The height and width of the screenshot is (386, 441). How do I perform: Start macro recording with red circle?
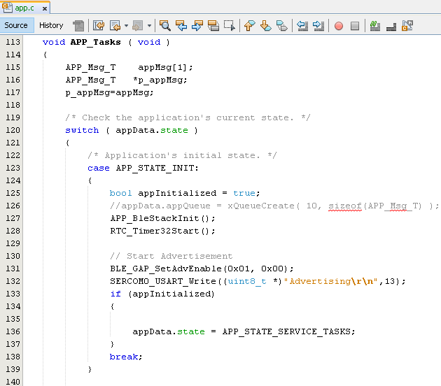(339, 26)
